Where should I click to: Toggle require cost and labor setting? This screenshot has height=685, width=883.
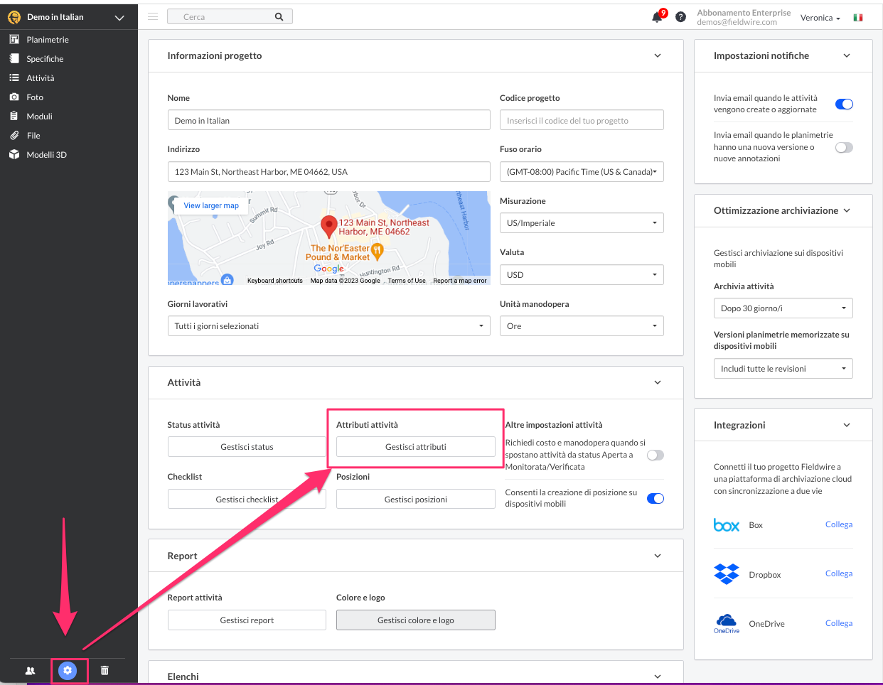point(655,455)
